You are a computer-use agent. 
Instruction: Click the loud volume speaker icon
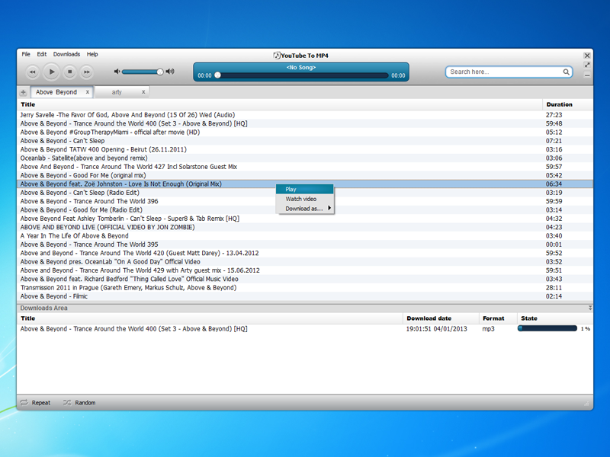[x=170, y=72]
